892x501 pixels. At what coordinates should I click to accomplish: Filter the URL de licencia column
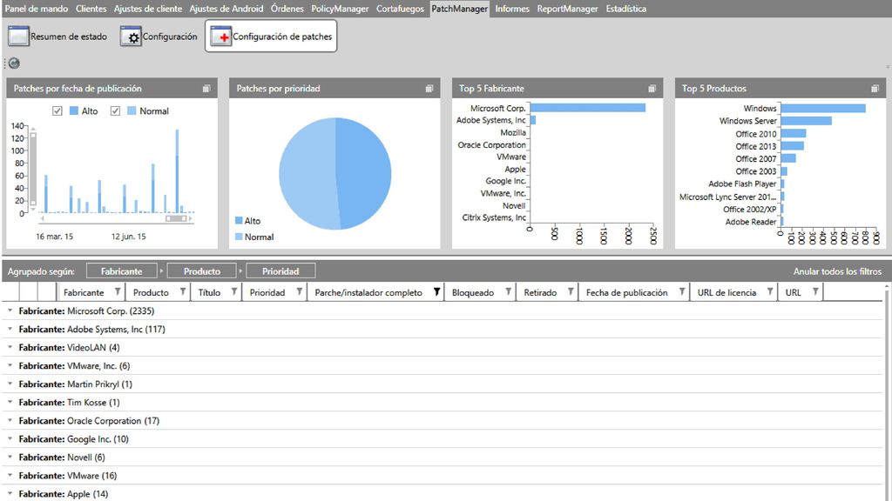(770, 291)
